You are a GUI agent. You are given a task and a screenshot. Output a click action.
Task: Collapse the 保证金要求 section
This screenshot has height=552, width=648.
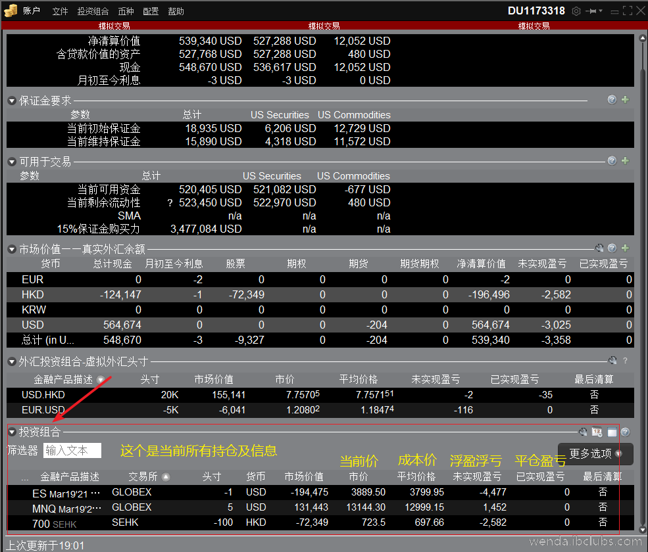(12, 101)
